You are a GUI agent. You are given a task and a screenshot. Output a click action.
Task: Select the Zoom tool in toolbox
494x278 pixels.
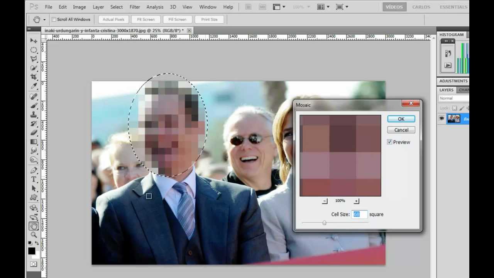[34, 235]
